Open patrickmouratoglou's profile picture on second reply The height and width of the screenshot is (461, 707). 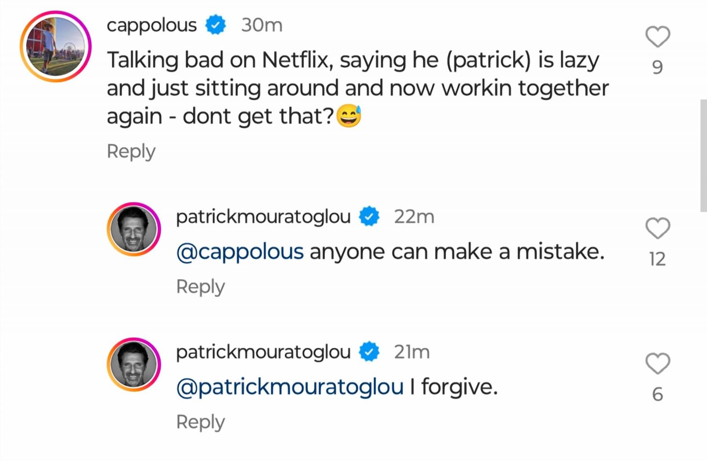coord(134,364)
